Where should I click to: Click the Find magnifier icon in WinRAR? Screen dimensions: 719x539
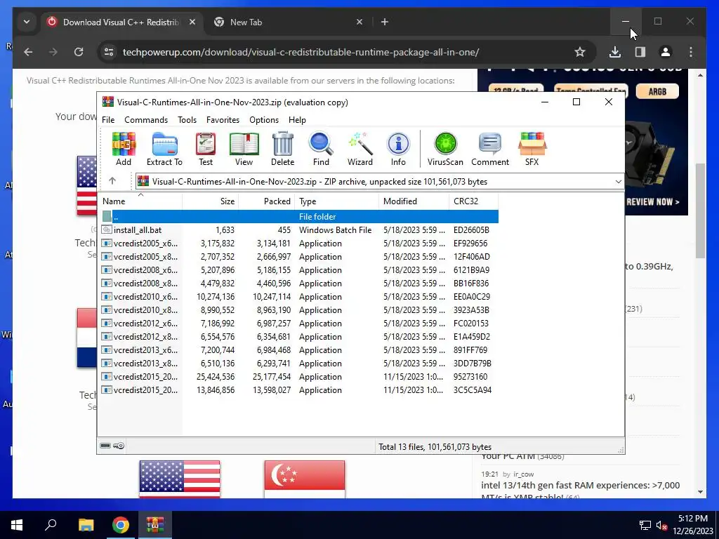tap(321, 149)
